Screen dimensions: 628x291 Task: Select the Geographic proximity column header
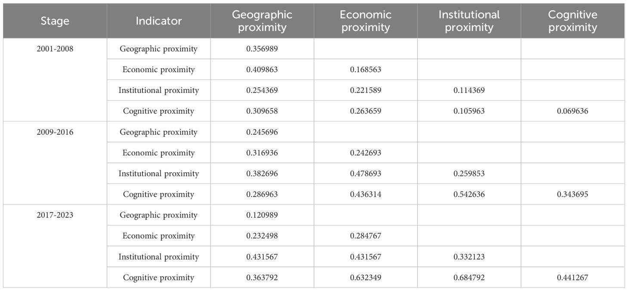(x=262, y=21)
